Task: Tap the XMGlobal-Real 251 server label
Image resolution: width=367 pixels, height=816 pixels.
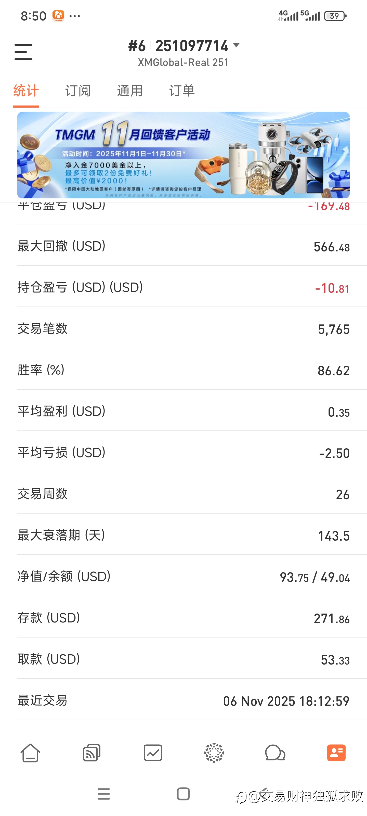Action: pos(183,63)
